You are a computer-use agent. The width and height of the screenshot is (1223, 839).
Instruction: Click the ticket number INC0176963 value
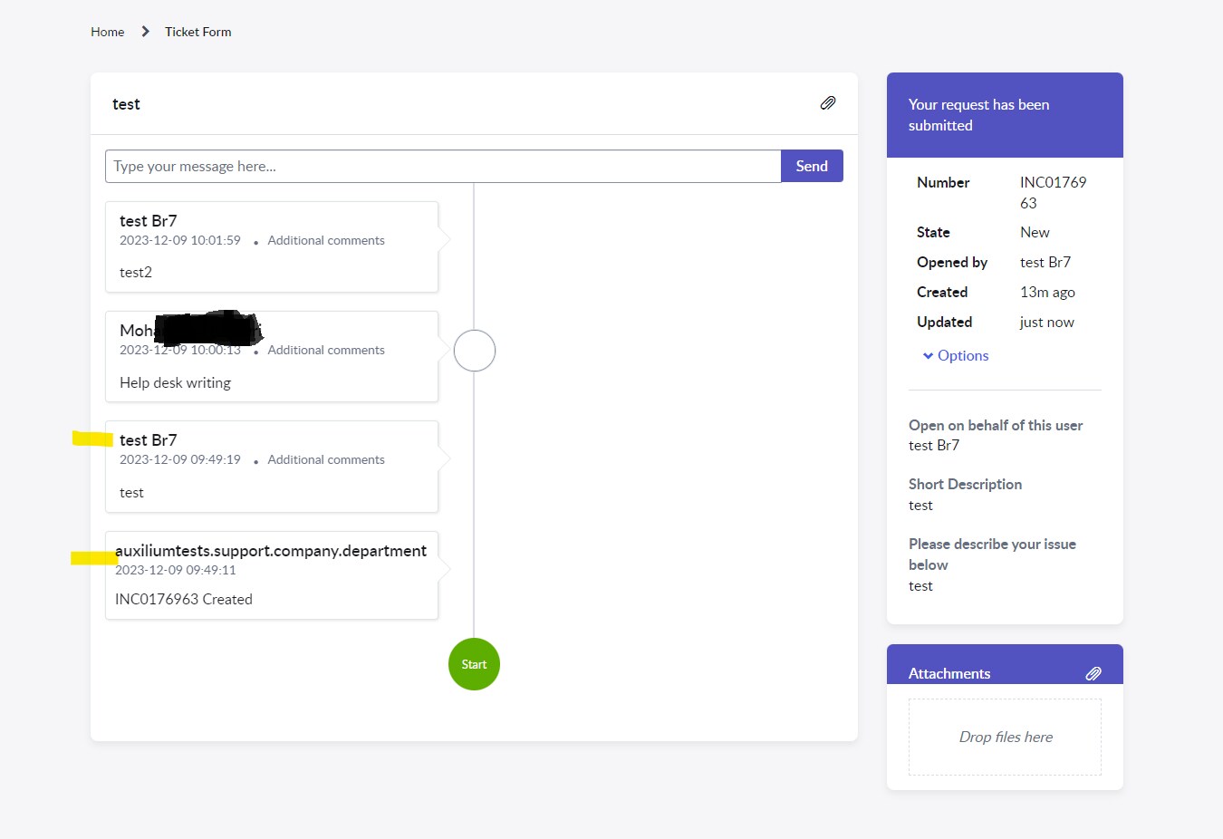[1053, 192]
